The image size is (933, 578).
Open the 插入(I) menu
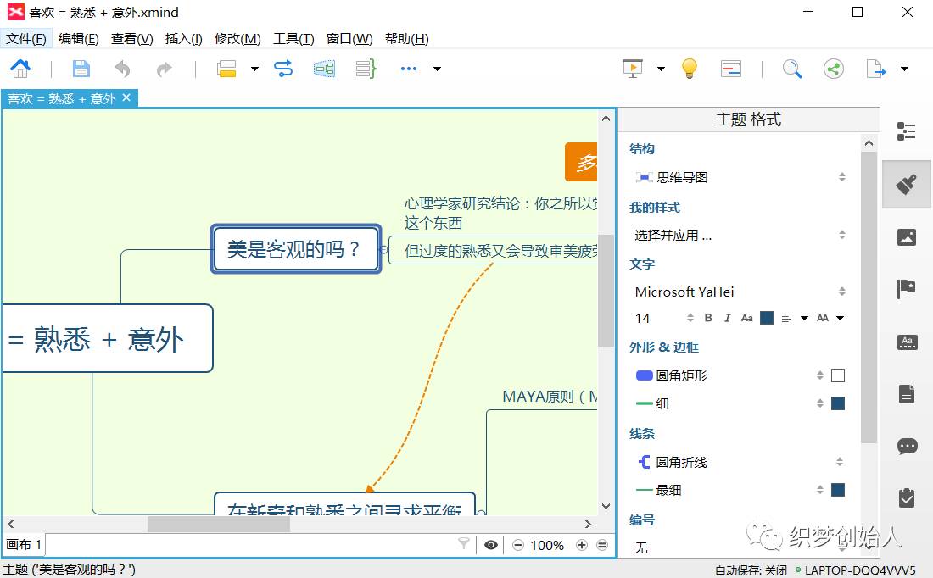coord(183,39)
